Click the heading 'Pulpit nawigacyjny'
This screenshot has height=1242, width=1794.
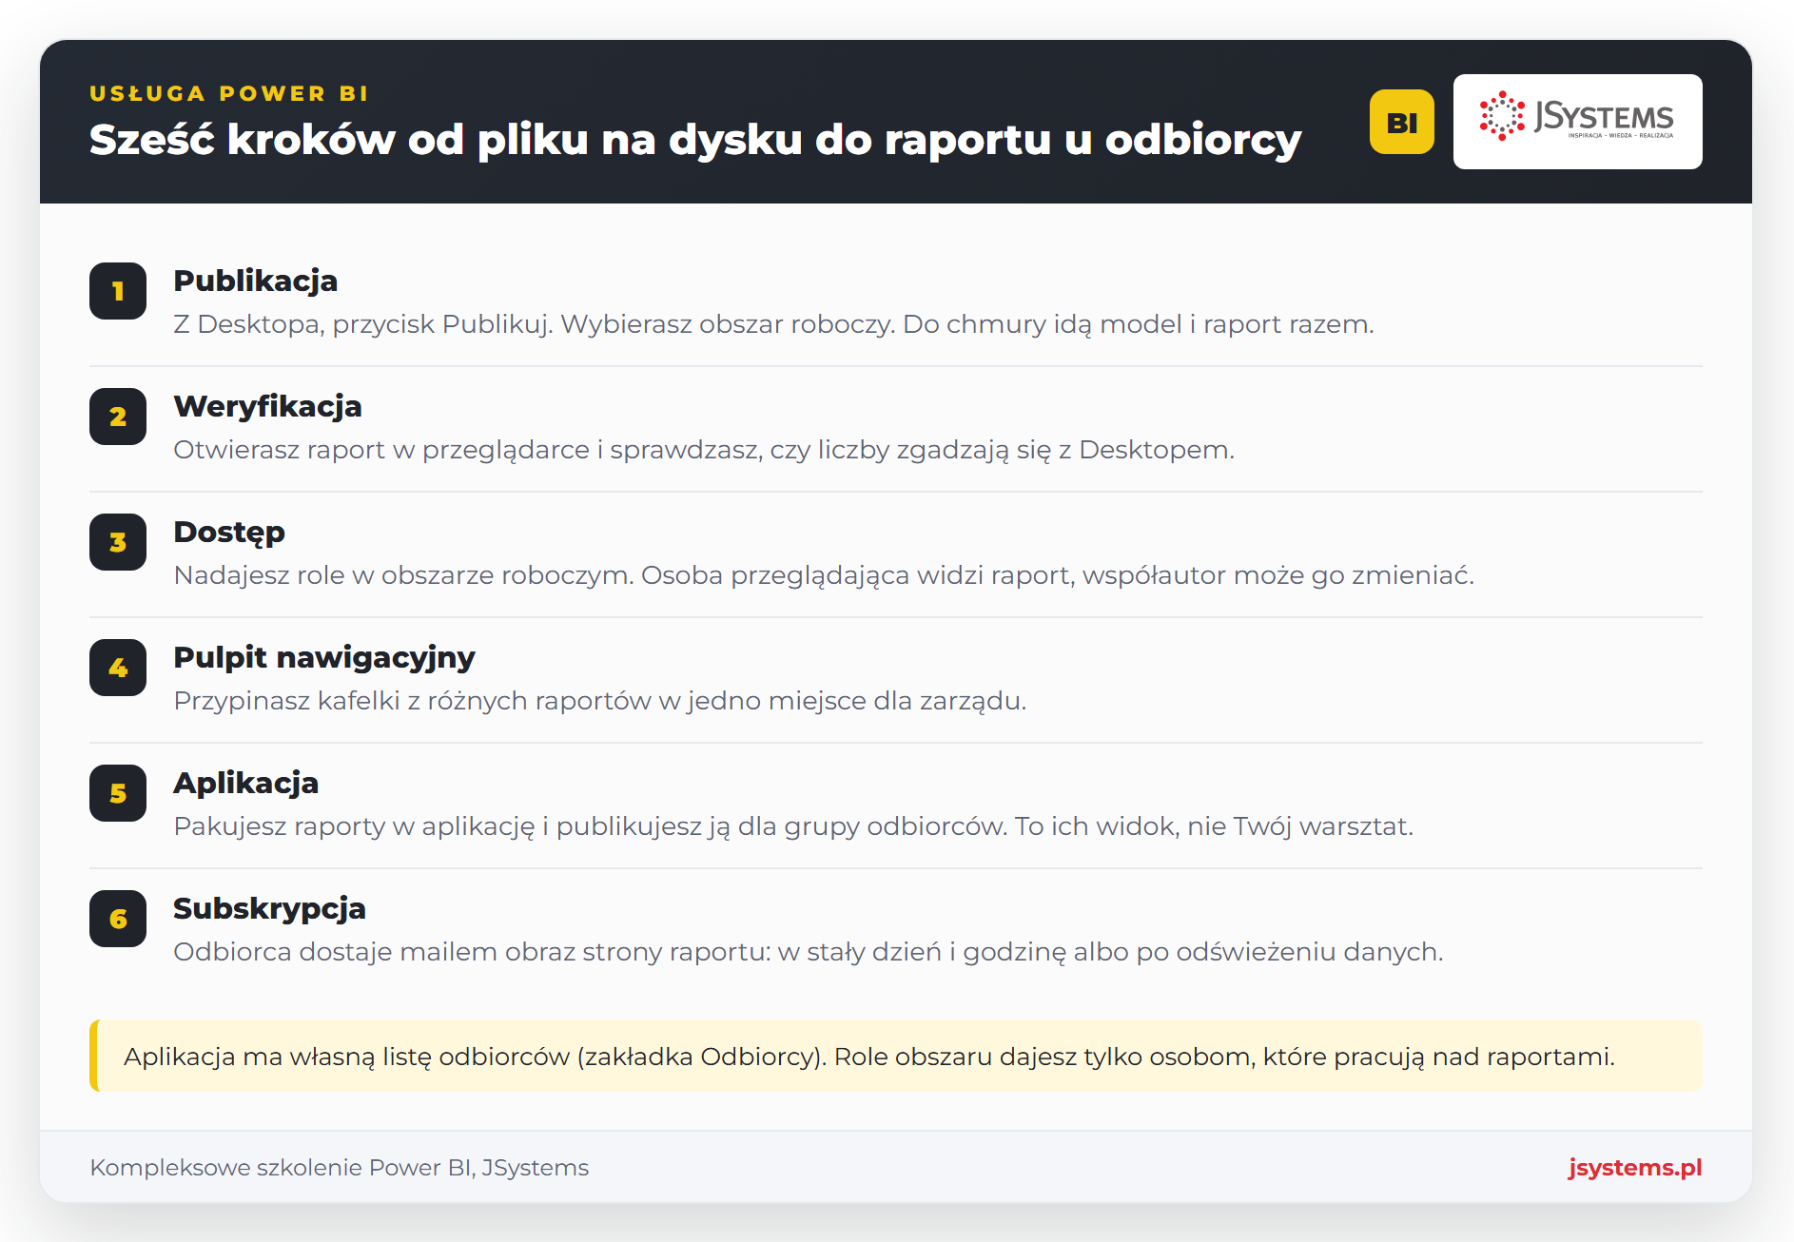click(x=323, y=658)
